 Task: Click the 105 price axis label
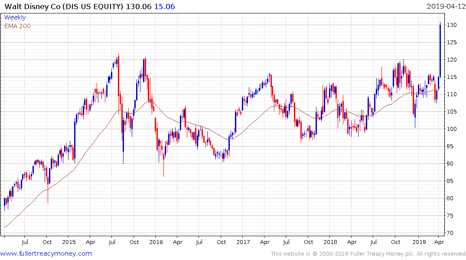(452, 112)
